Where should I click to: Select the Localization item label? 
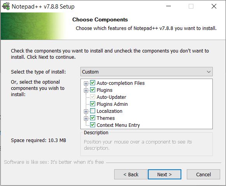click(x=110, y=111)
